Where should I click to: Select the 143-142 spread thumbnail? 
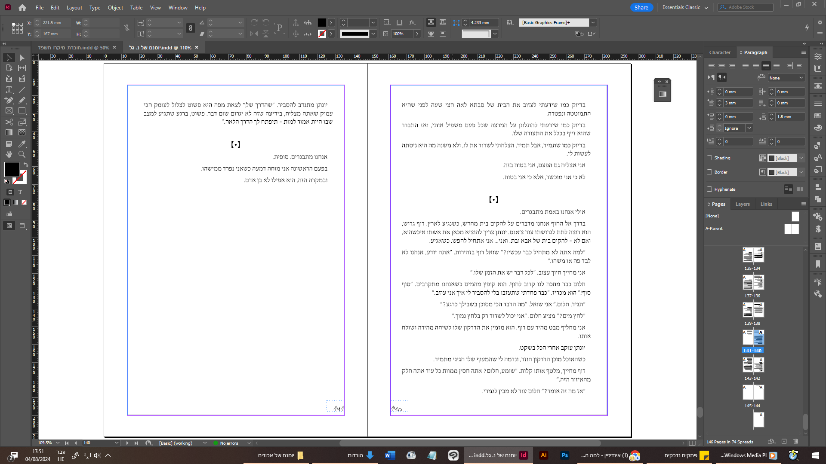pyautogui.click(x=753, y=365)
